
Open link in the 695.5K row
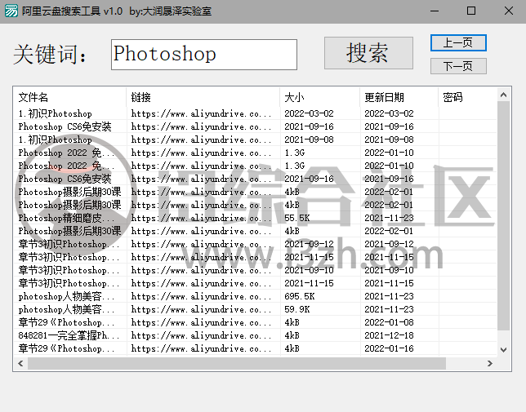(201, 296)
